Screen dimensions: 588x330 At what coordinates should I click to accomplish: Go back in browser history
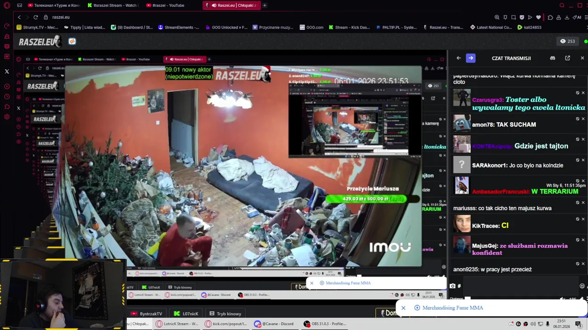(x=19, y=17)
